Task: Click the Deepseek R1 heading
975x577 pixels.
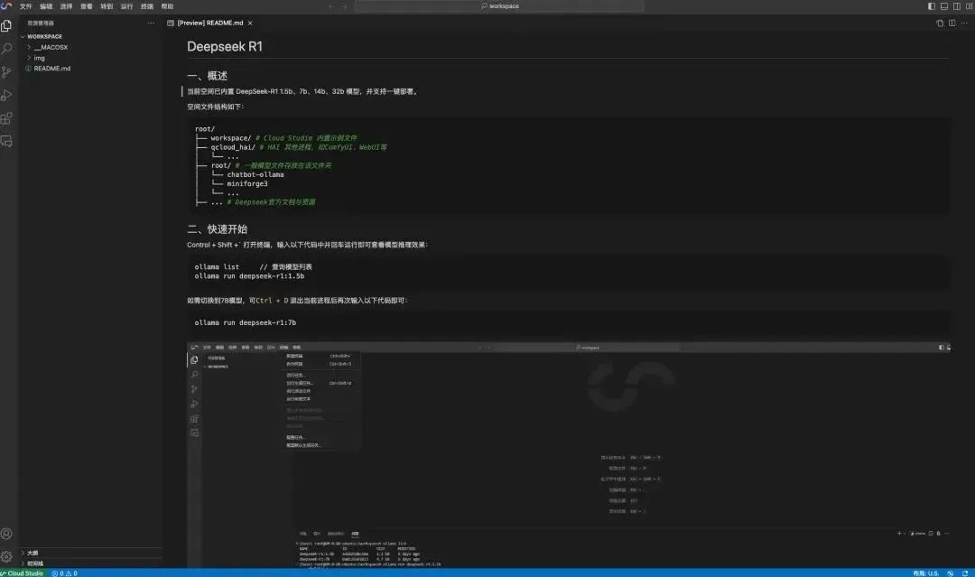Action: 225,47
